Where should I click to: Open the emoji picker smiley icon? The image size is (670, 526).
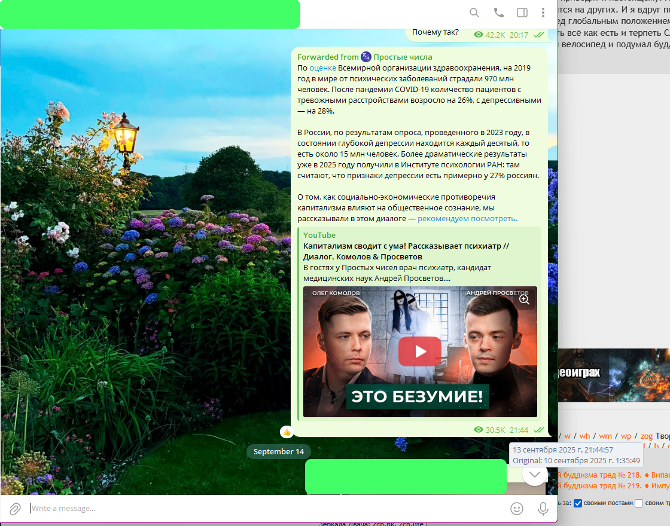pos(517,509)
